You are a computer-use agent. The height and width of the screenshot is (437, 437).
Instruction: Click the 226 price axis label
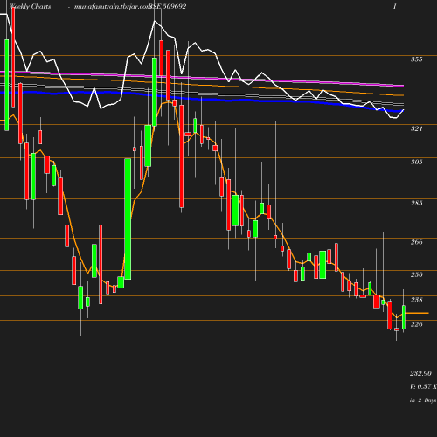416,324
